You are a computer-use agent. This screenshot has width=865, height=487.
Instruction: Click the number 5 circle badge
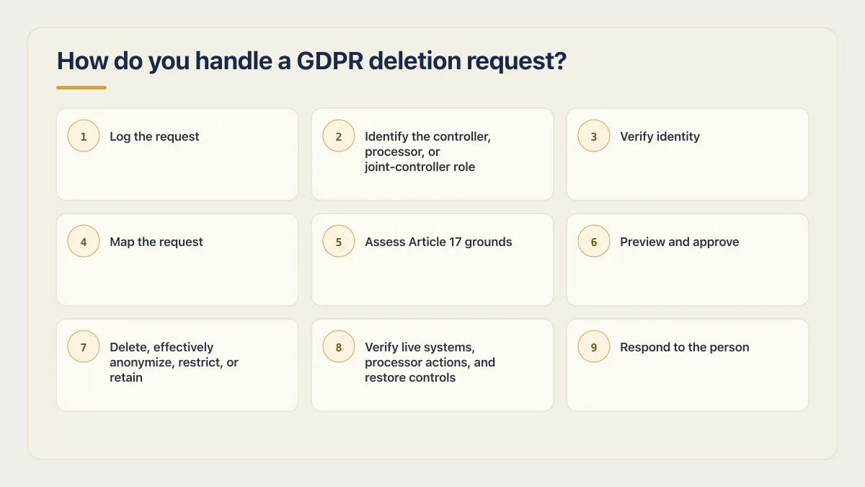(339, 241)
